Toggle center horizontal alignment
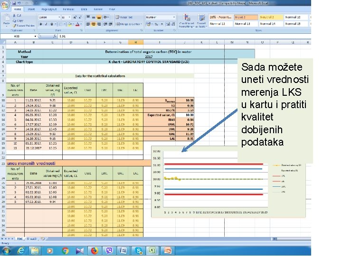 click(94, 24)
